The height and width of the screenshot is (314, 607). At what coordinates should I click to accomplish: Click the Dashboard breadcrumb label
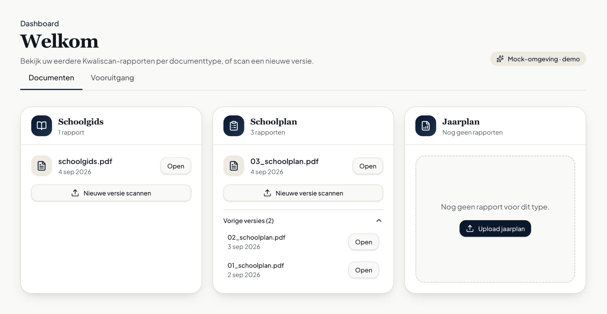[40, 24]
